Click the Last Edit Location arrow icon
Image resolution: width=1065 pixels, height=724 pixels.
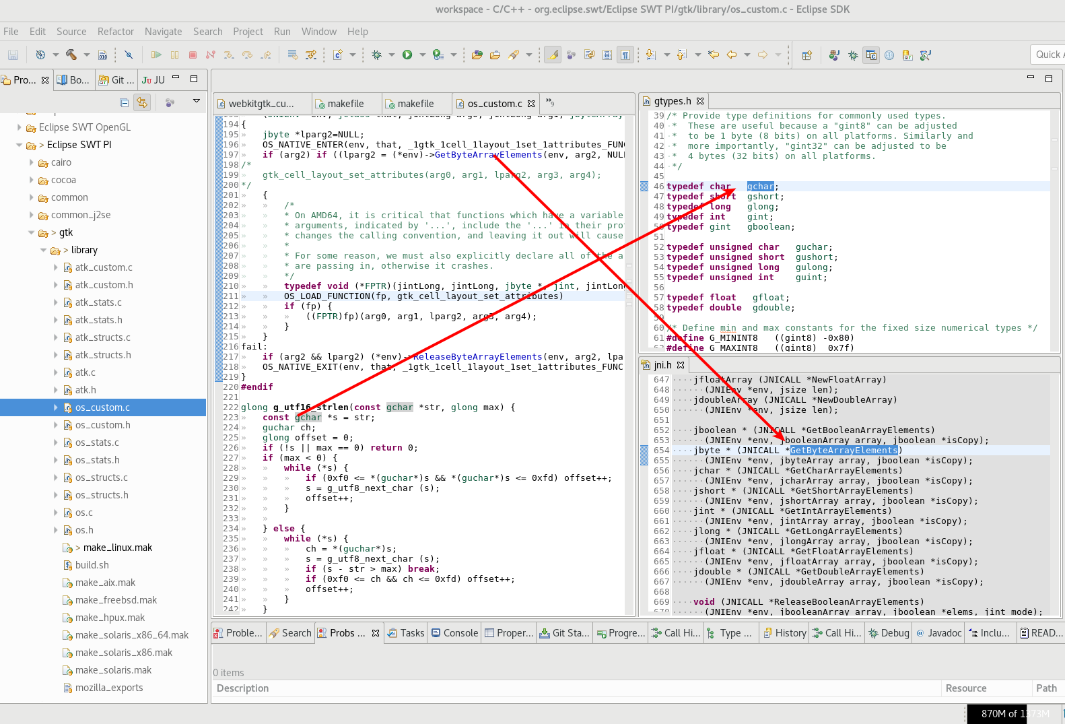(714, 55)
